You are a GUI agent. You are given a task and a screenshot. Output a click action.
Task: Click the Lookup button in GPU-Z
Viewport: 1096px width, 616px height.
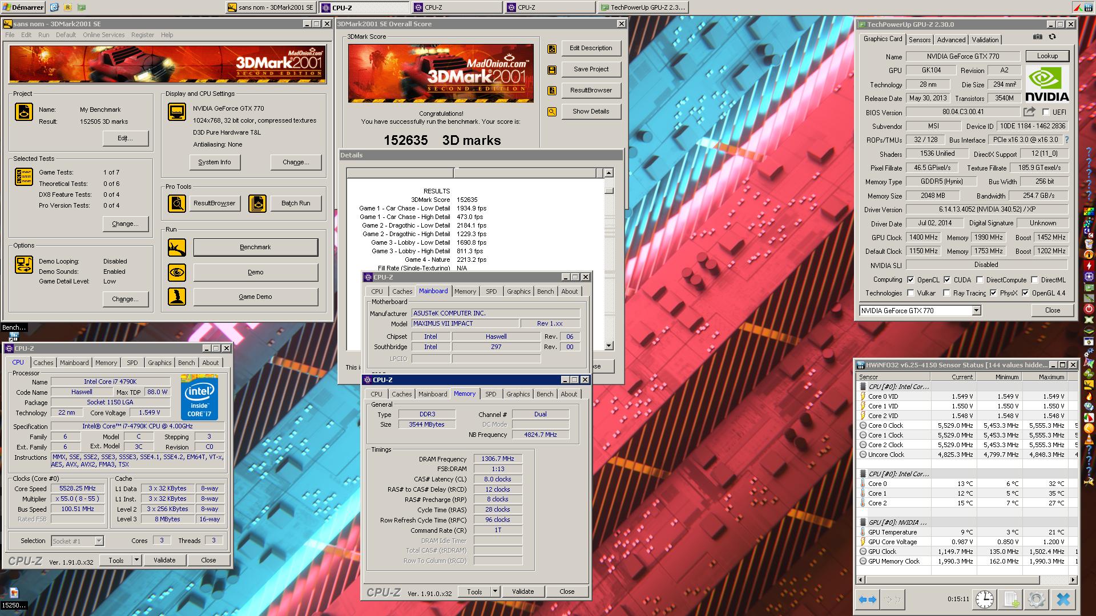point(1047,56)
